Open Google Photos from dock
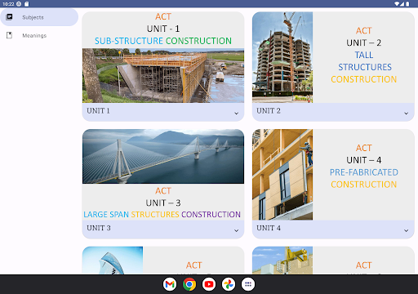418x294 pixels. click(229, 284)
